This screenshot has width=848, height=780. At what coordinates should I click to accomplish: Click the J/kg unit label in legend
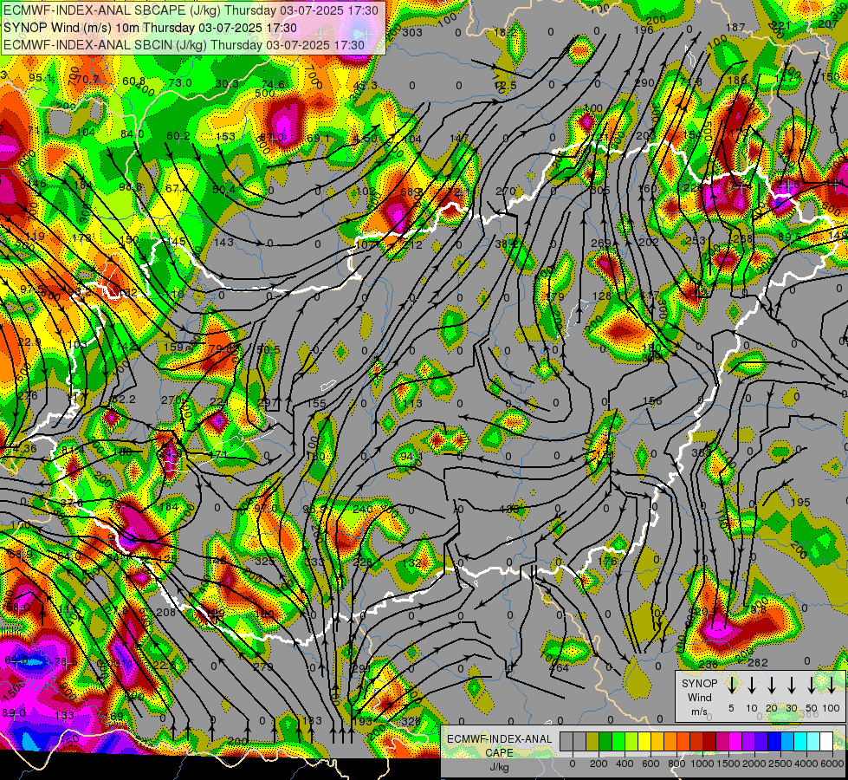pyautogui.click(x=499, y=767)
